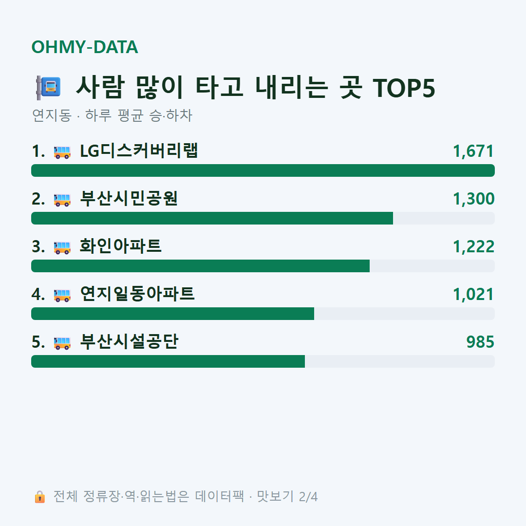Click the bus icon beside LG디스커버리랩
The width and height of the screenshot is (526, 526).
pos(62,152)
